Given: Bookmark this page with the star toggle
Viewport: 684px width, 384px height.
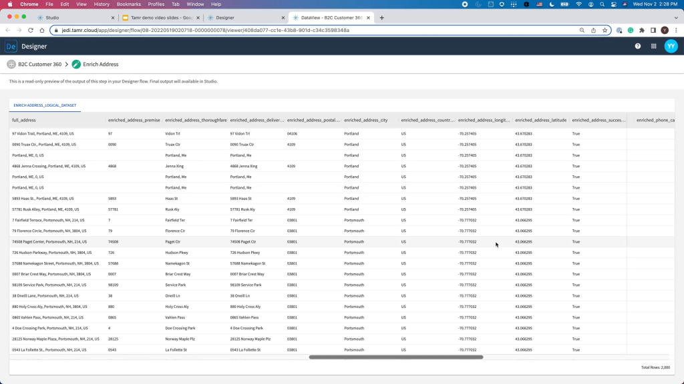Looking at the screenshot, I should pos(605,30).
